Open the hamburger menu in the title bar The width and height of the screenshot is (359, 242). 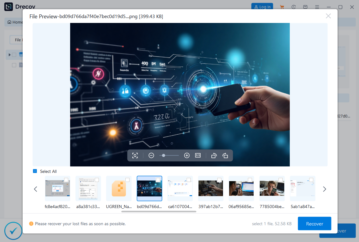coord(317,7)
